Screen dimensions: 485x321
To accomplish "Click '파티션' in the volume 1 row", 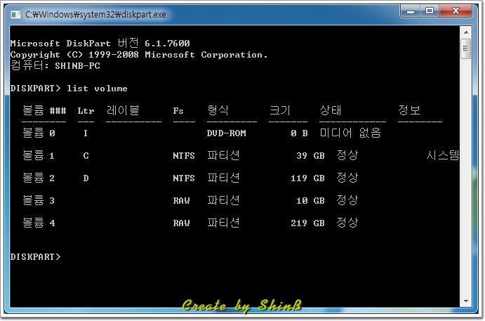I will 223,155.
